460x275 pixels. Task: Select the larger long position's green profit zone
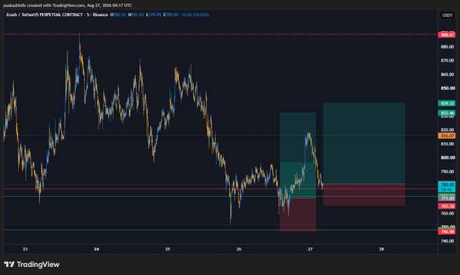pos(364,143)
